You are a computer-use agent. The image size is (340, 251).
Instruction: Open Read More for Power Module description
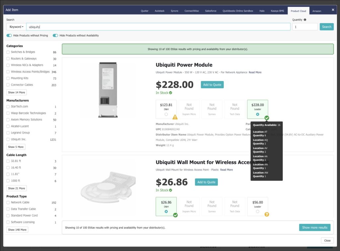point(255,73)
